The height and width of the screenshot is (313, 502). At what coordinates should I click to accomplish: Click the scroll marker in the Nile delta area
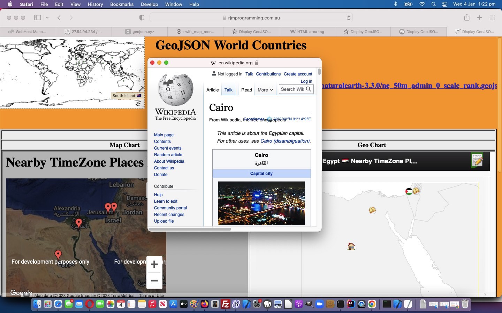[x=372, y=210]
